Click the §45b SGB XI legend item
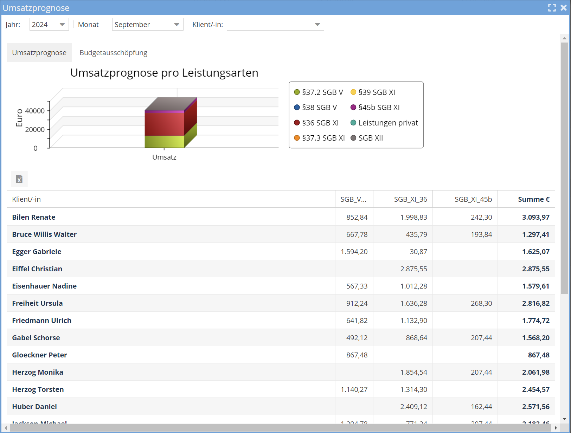The height and width of the screenshot is (433, 571). pyautogui.click(x=375, y=108)
